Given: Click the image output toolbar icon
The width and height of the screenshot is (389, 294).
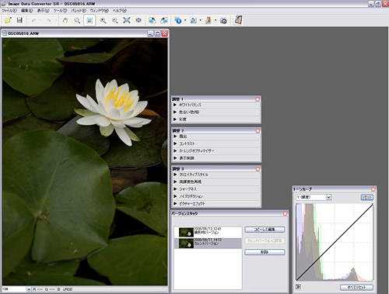Looking at the screenshot, I should [x=194, y=20].
